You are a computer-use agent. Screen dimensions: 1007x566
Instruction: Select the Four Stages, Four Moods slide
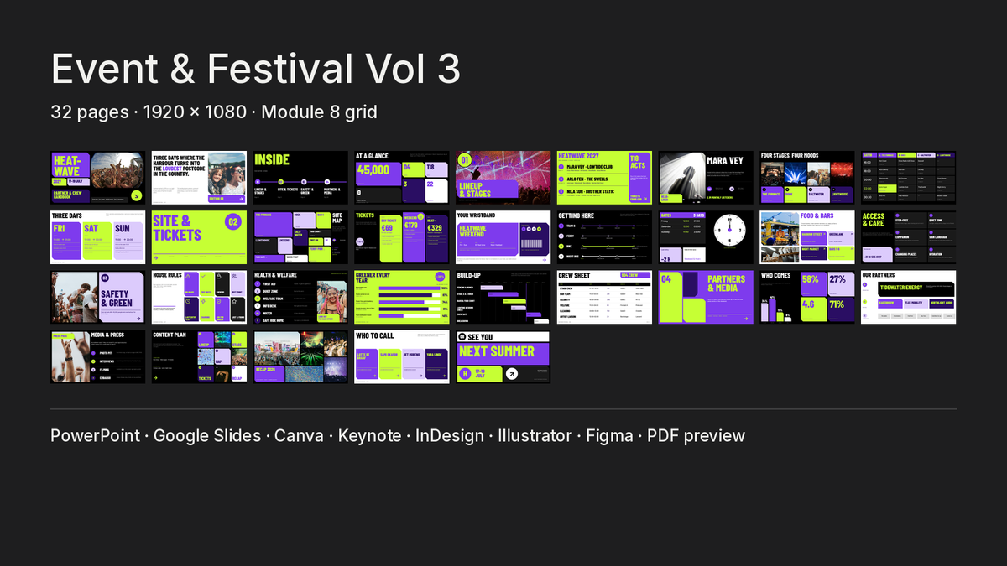coord(807,178)
